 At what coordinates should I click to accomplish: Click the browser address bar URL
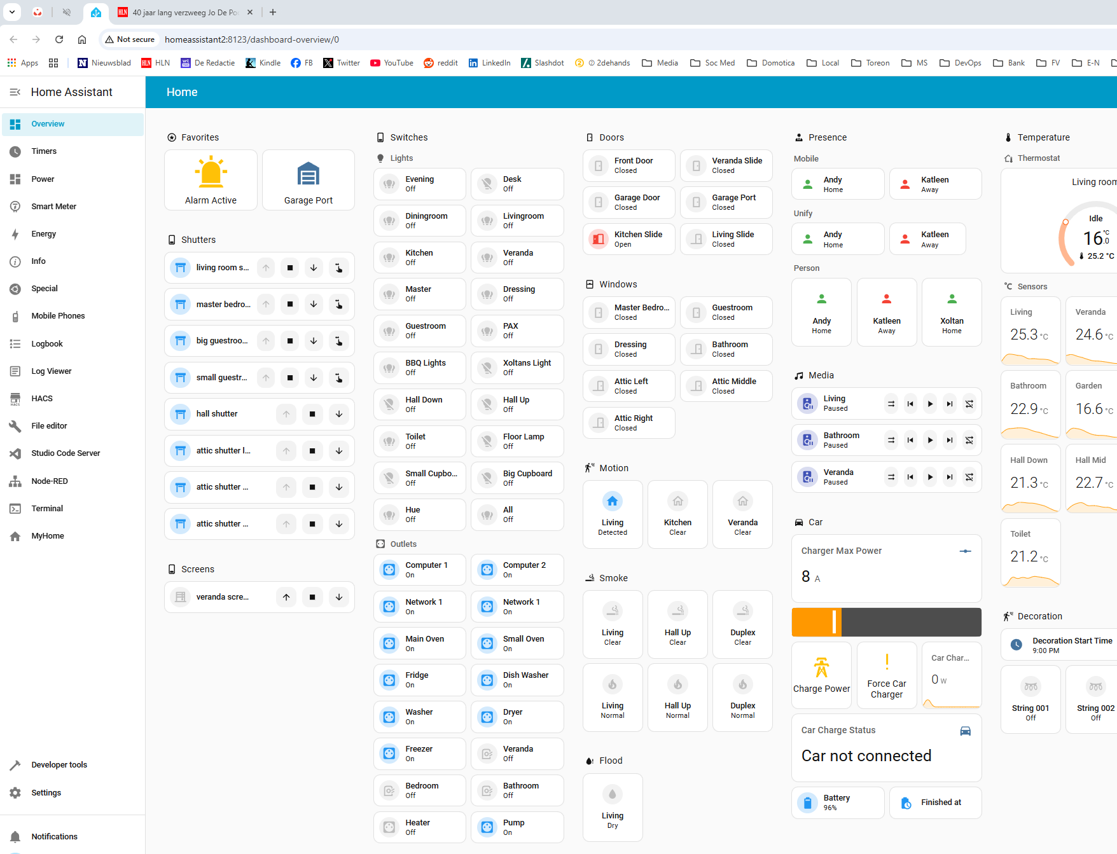point(252,39)
